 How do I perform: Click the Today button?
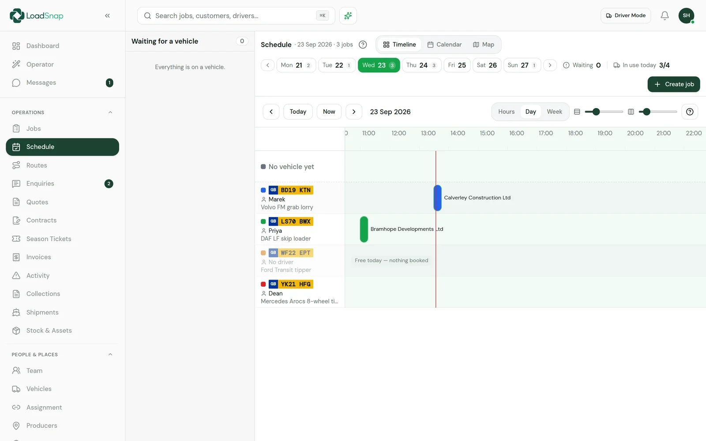[298, 112]
